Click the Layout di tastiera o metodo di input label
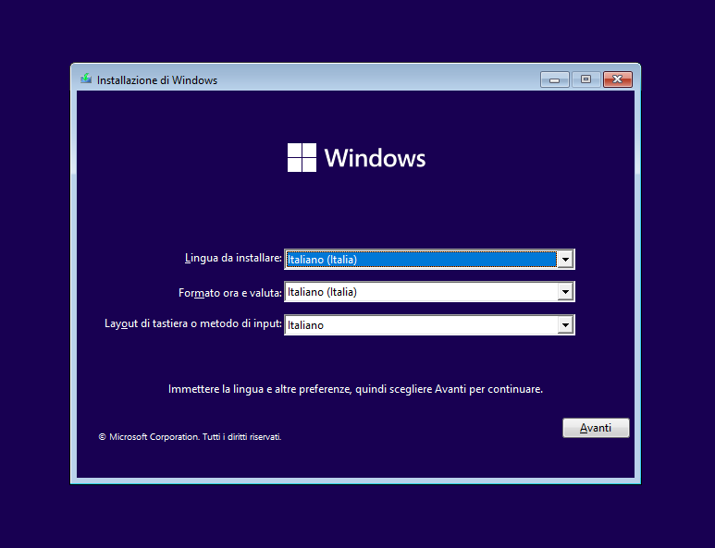The image size is (715, 548). coord(193,323)
